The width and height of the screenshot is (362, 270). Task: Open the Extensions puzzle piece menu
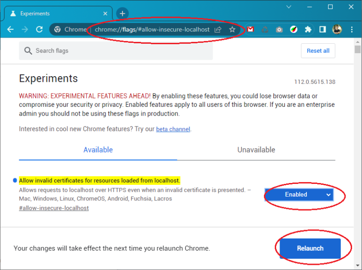click(308, 29)
